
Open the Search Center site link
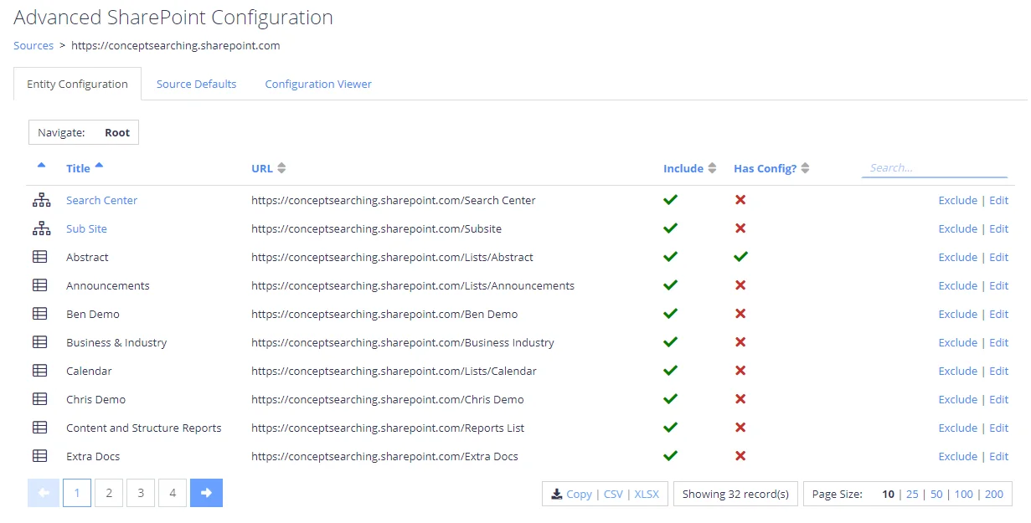(101, 201)
